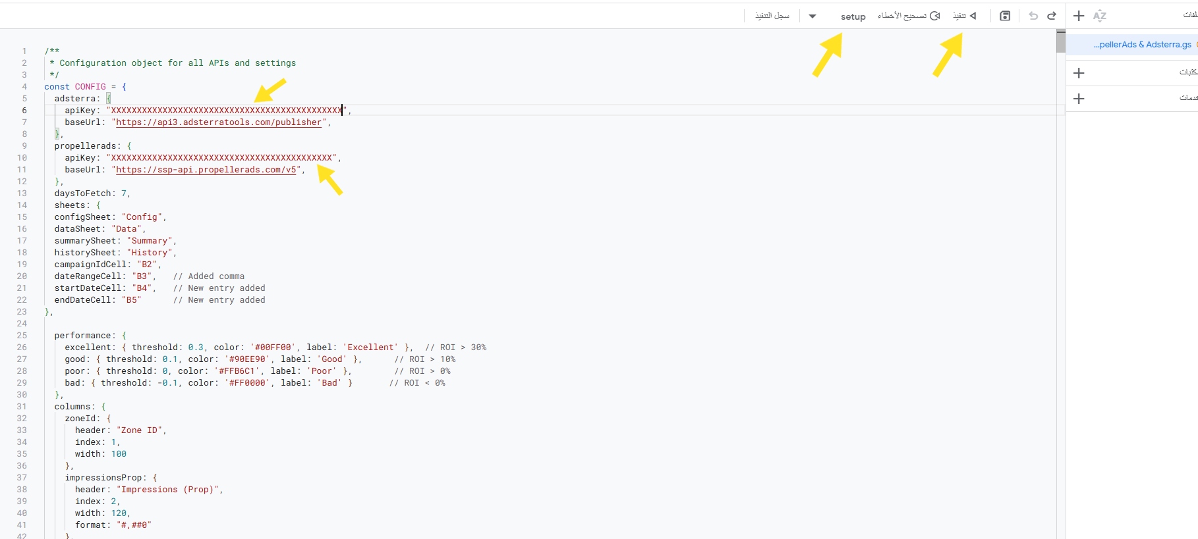Viewport: 1198px width, 539px height.
Task: Click the 'summarySheet: "Summary"' line
Action: 115,241
